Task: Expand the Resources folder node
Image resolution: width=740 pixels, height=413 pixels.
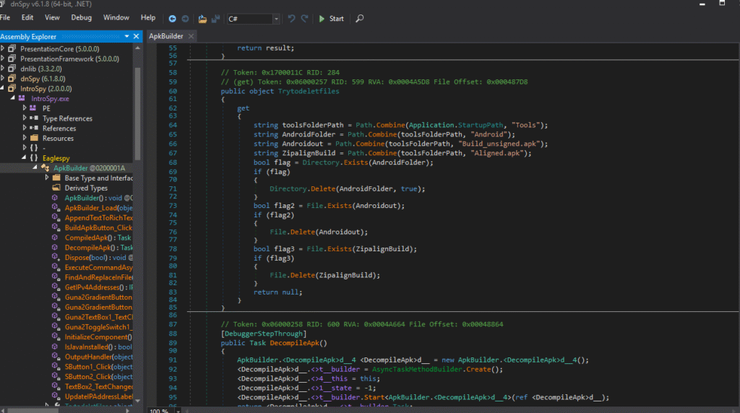Action: [x=24, y=138]
